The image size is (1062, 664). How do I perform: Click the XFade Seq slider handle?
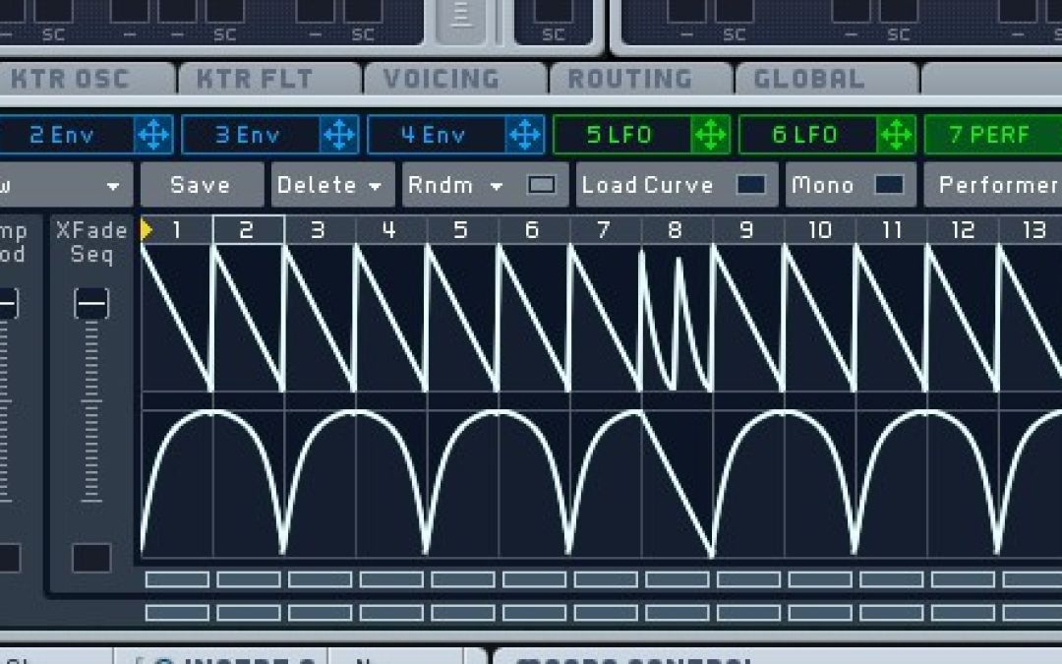91,304
